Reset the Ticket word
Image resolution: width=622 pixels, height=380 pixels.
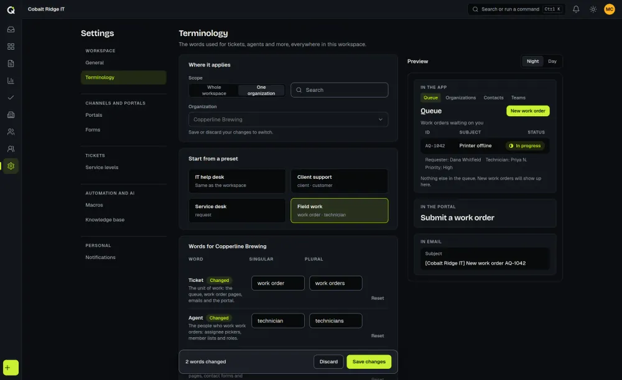coord(378,298)
